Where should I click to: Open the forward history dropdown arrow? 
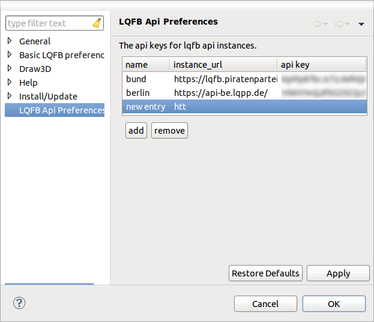347,24
